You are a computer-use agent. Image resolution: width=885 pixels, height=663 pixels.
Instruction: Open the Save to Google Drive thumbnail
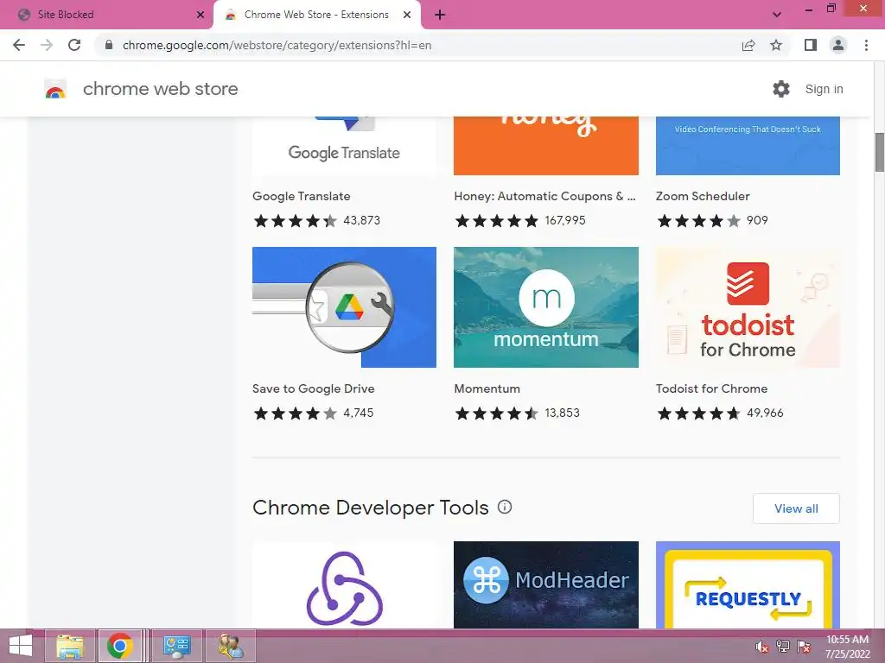click(344, 307)
